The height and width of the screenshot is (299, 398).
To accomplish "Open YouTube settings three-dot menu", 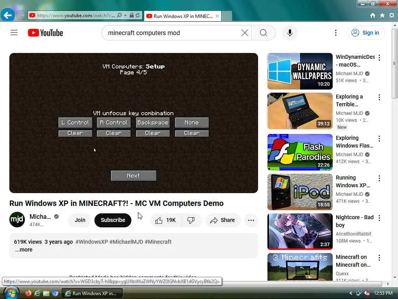I will click(x=335, y=33).
